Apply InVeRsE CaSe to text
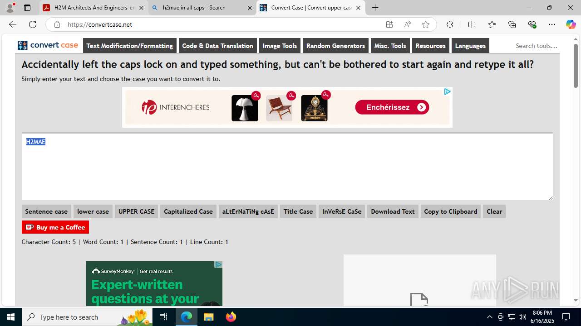581x326 pixels. (x=342, y=211)
